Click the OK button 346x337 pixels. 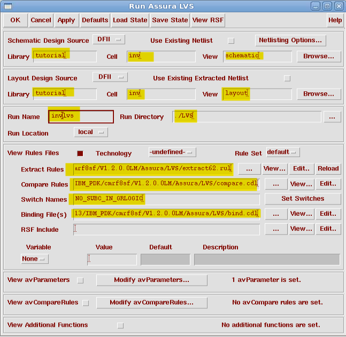(x=15, y=20)
